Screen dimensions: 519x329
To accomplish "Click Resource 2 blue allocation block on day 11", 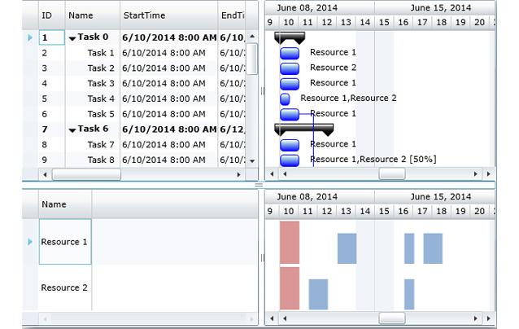I will 318,294.
